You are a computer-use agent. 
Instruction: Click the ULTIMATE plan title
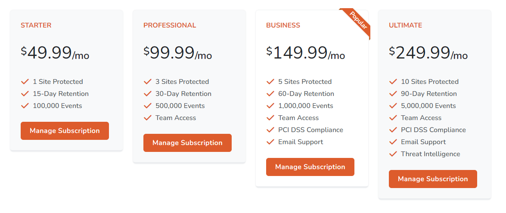click(405, 25)
